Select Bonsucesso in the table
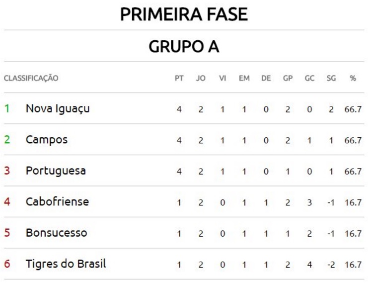368x284 pixels. tap(56, 233)
